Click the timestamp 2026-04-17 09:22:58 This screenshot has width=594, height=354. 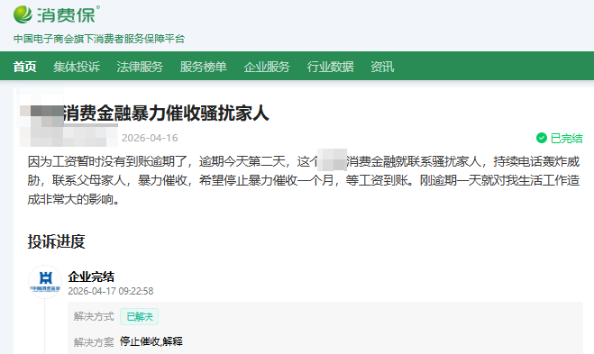click(x=111, y=291)
